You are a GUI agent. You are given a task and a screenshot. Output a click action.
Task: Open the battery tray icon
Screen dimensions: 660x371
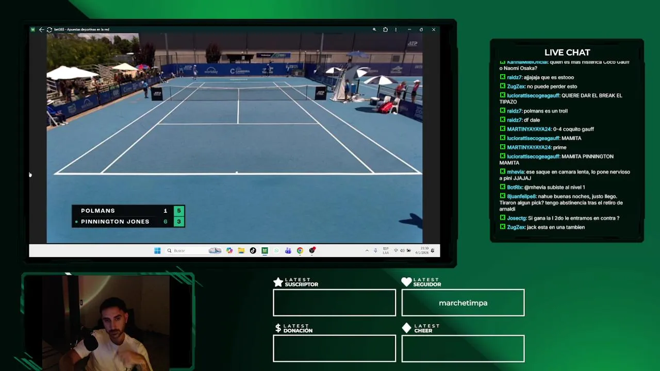coord(408,250)
